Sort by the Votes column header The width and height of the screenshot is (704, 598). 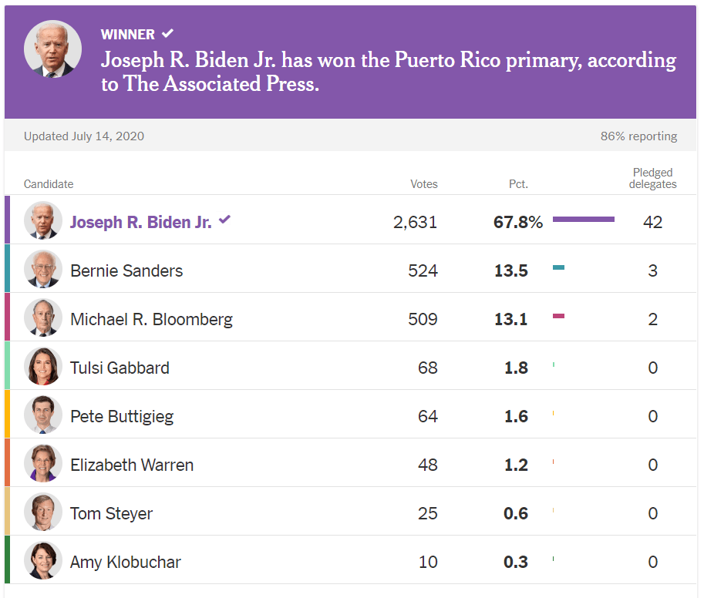click(x=424, y=183)
